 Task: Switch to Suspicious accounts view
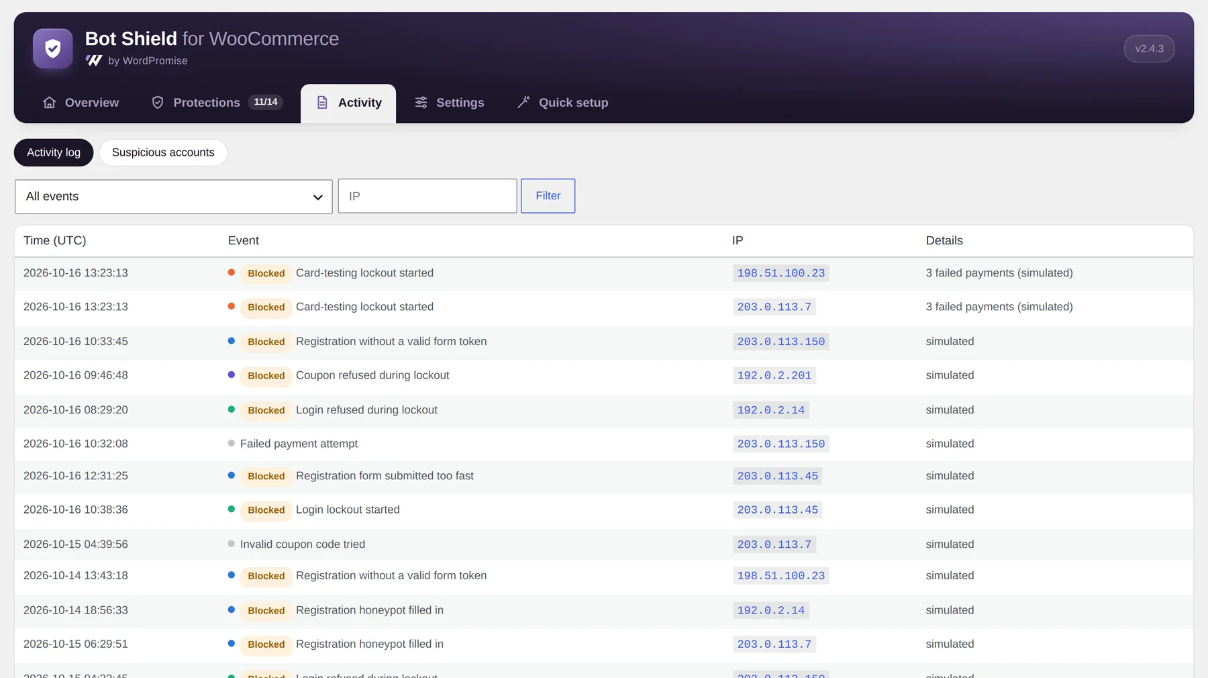[x=163, y=152]
